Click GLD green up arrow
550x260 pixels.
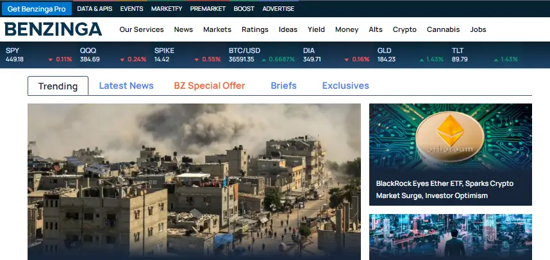coord(422,60)
